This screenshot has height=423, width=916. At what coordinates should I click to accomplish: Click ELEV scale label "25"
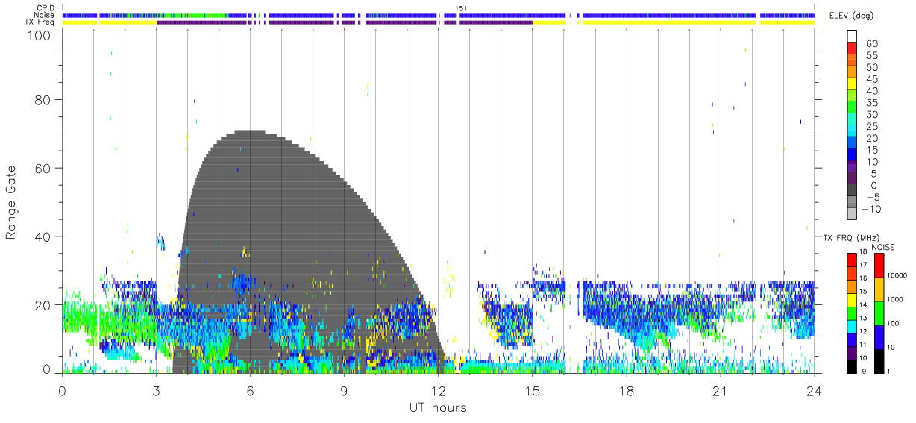click(871, 126)
